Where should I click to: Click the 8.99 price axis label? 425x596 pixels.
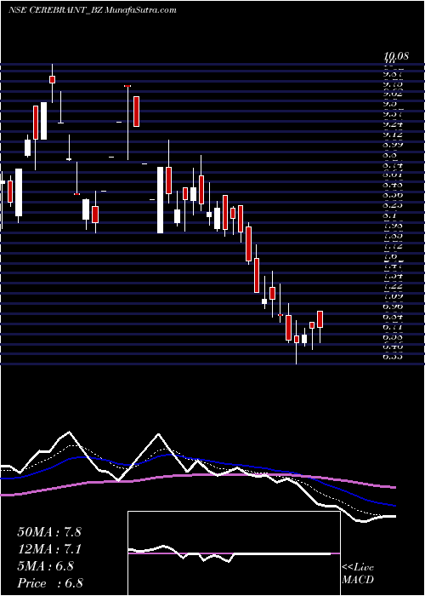pyautogui.click(x=393, y=145)
